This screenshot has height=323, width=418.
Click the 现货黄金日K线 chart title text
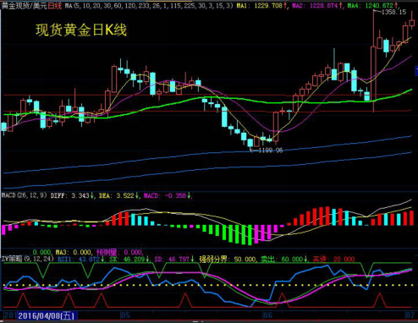click(81, 30)
